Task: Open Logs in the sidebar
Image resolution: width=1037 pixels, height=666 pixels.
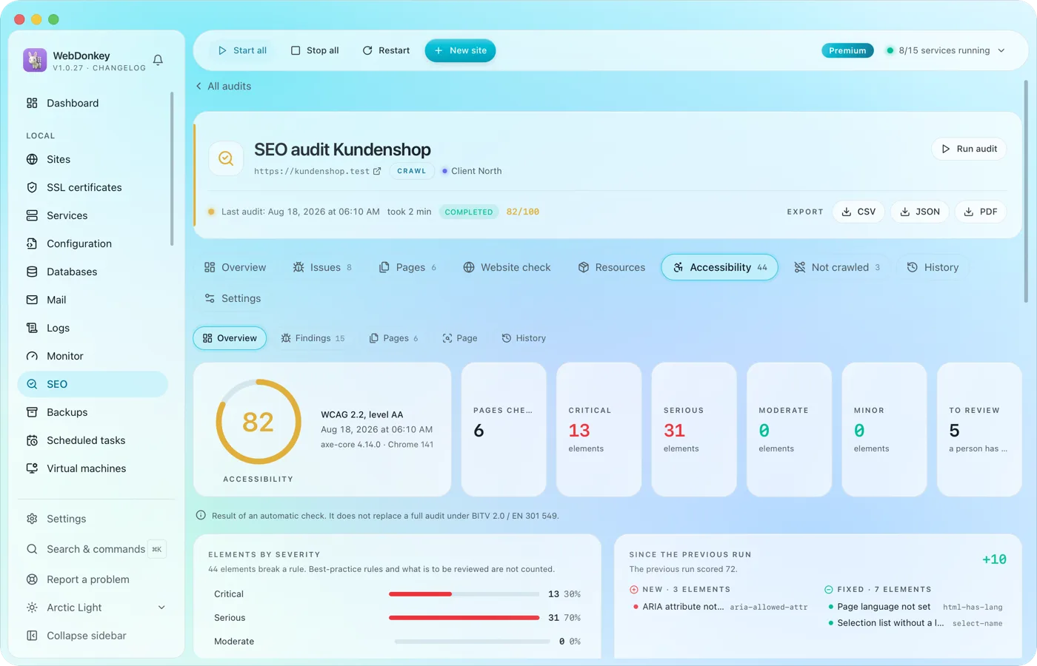Action: [93, 328]
